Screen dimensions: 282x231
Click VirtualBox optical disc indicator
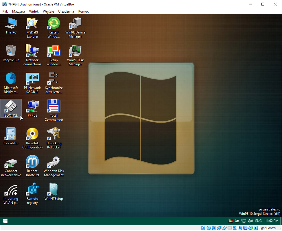pos(209,228)
